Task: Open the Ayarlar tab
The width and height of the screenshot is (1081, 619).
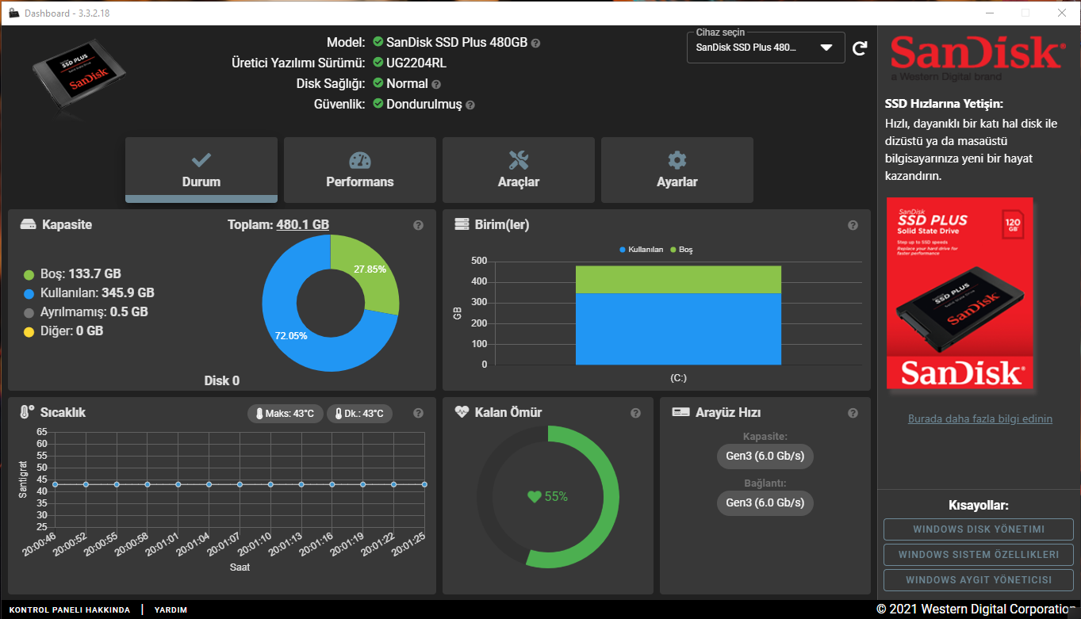Action: point(677,170)
